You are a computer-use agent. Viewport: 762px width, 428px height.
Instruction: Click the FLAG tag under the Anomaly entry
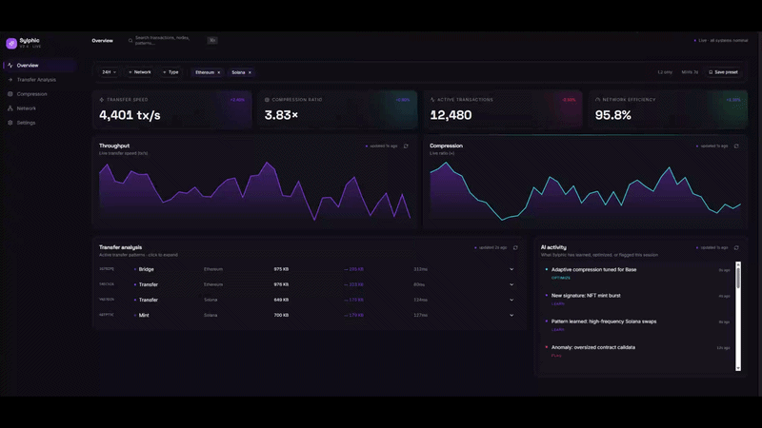(x=556, y=356)
